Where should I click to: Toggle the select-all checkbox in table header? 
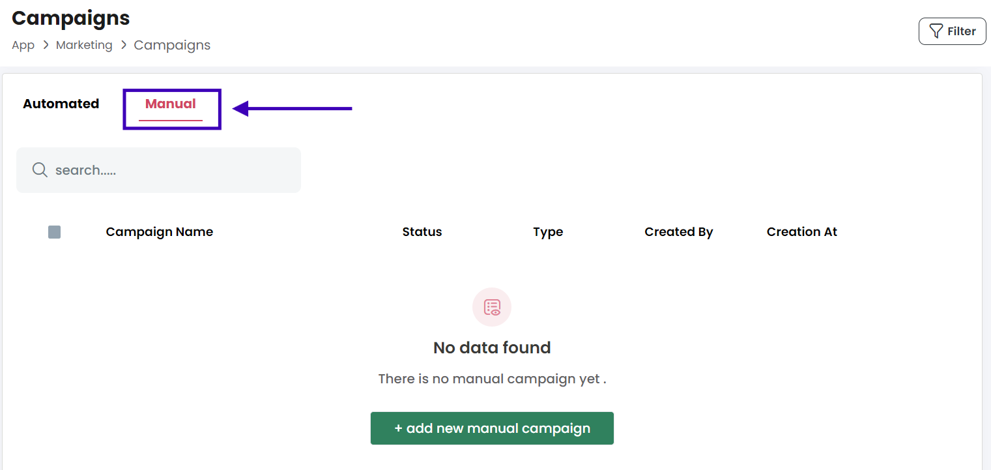tap(55, 232)
